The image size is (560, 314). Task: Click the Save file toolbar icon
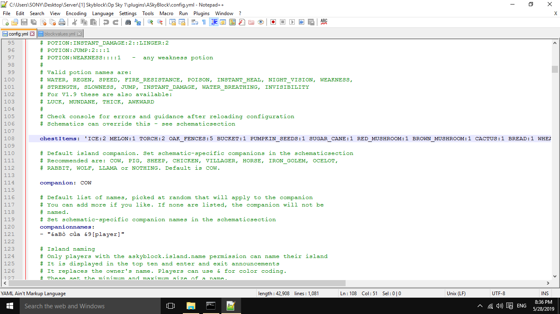(x=24, y=22)
